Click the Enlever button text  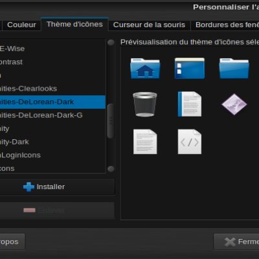pyautogui.click(x=51, y=210)
